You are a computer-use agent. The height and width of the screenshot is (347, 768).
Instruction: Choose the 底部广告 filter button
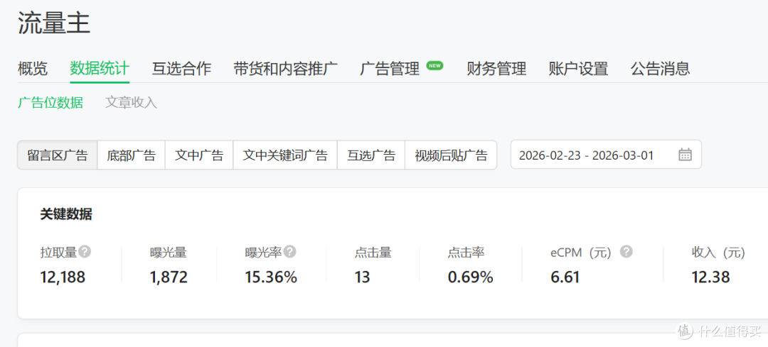pyautogui.click(x=132, y=155)
